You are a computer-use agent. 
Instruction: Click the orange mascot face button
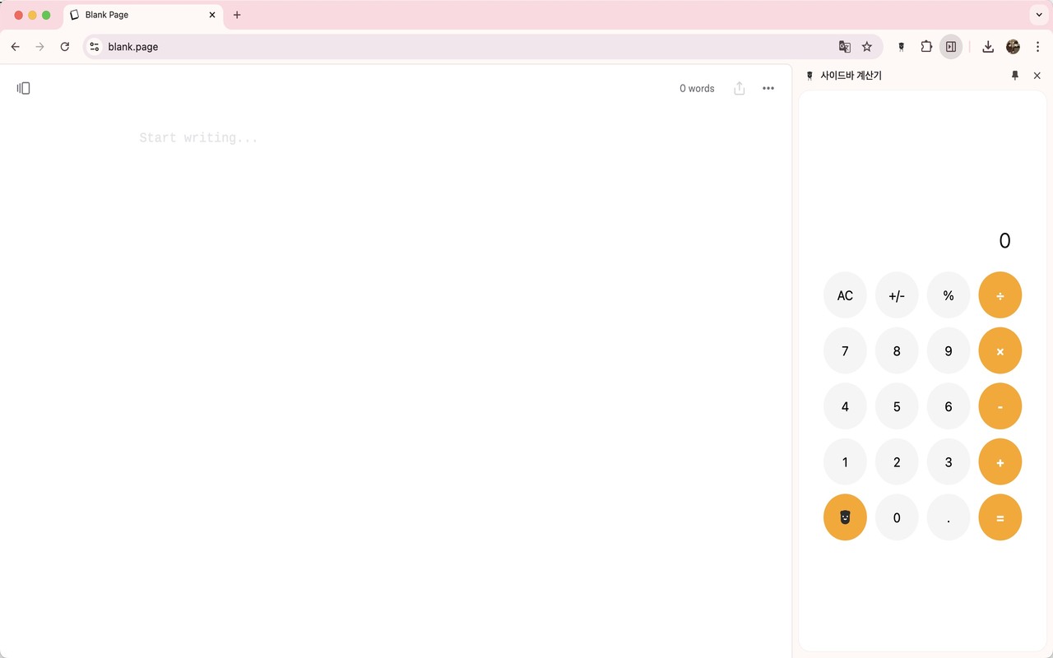(845, 517)
